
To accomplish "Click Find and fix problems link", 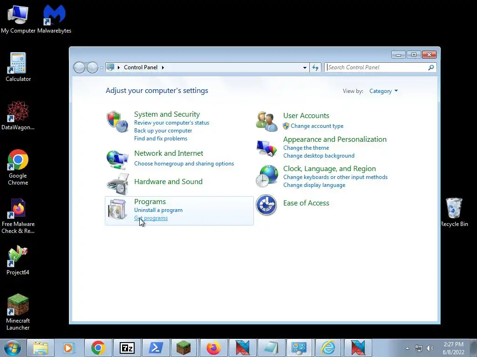I will (161, 139).
